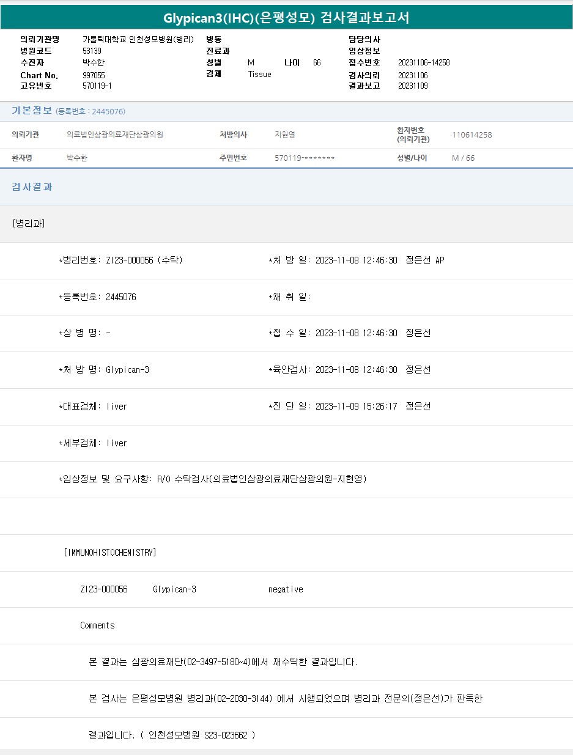Click the 환자번호 value 110614258
Screen dimensions: 573x755
tap(471, 135)
